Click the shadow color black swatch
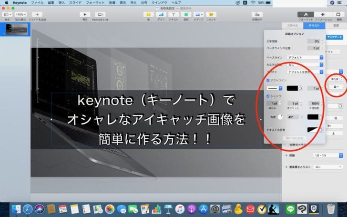Screen dimensions: 347x217 (x=313, y=117)
